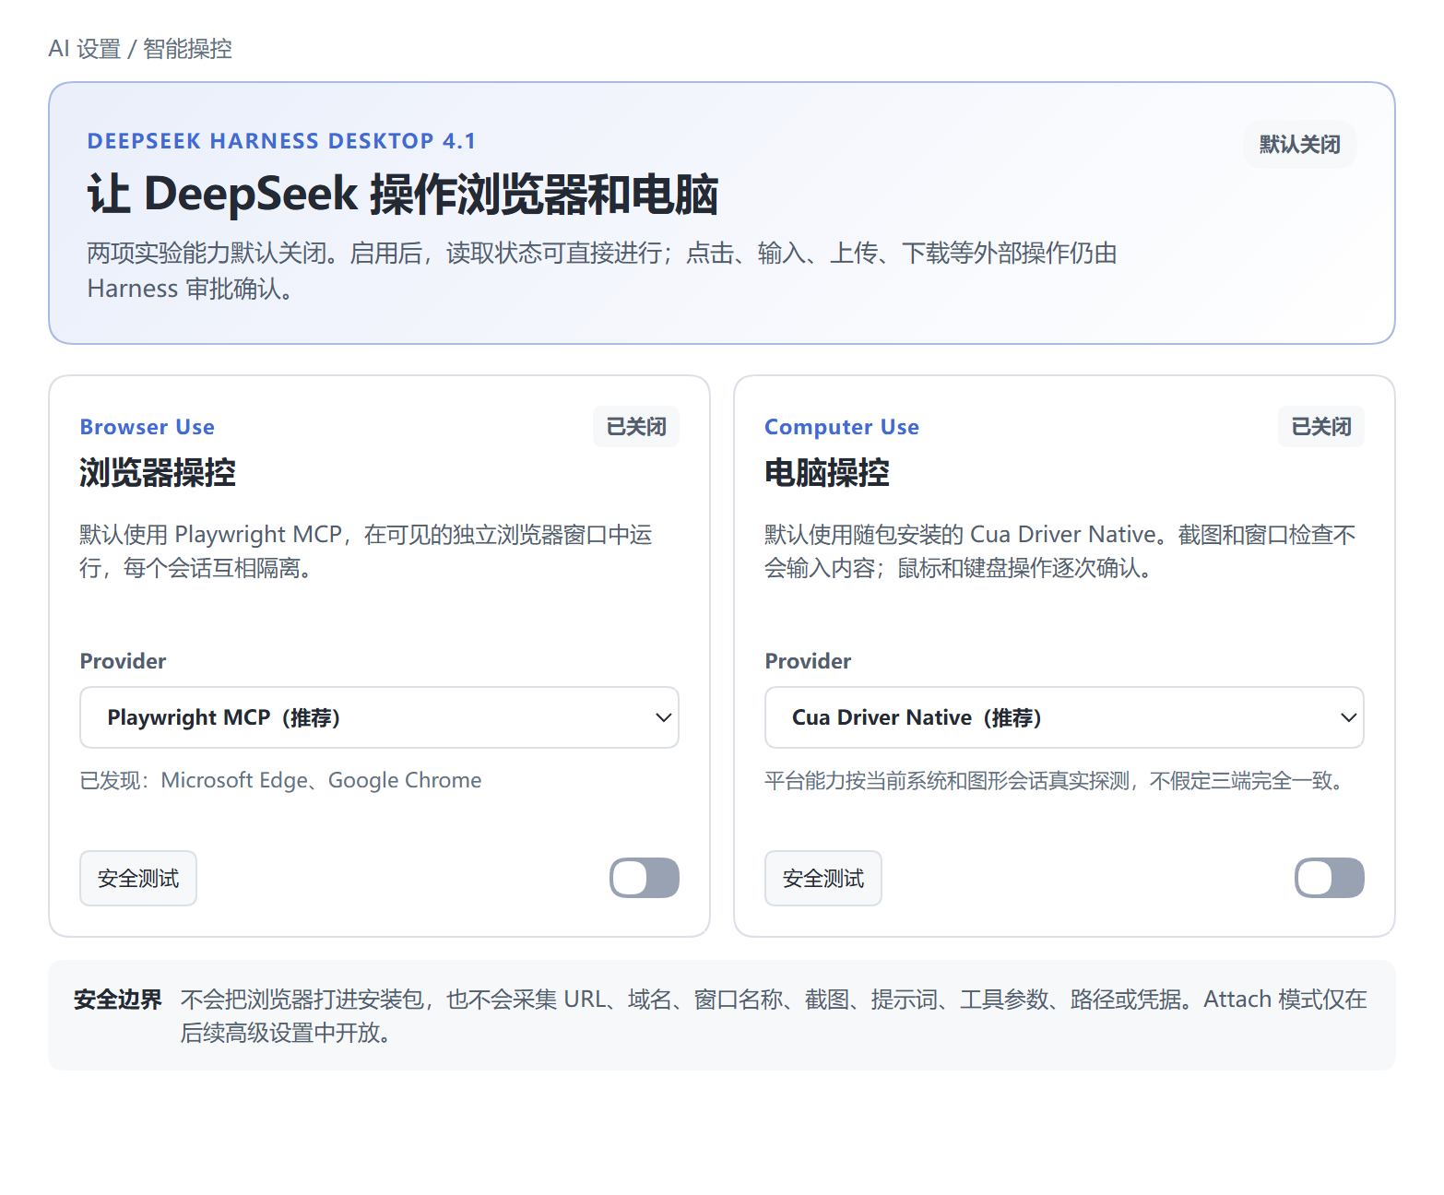The height and width of the screenshot is (1195, 1444).
Task: Click 安全测试 button in Computer Use card
Action: [x=823, y=879]
